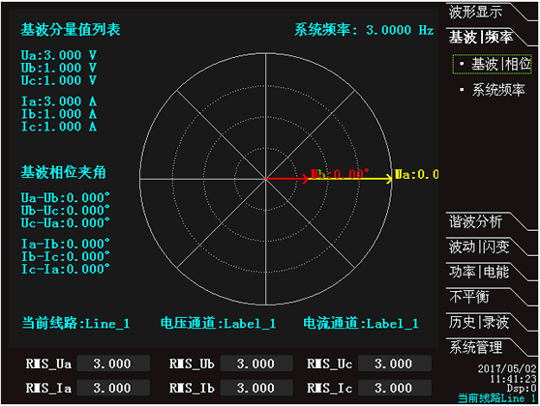The image size is (540, 406).
Task: Click the red Ub phasor arrowhead
Action: coord(305,179)
